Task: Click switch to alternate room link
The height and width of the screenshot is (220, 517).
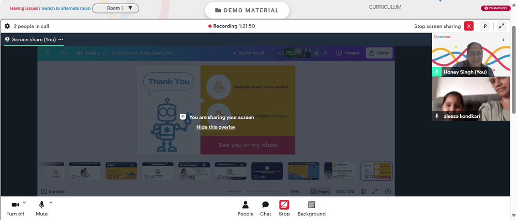Action: (66, 8)
